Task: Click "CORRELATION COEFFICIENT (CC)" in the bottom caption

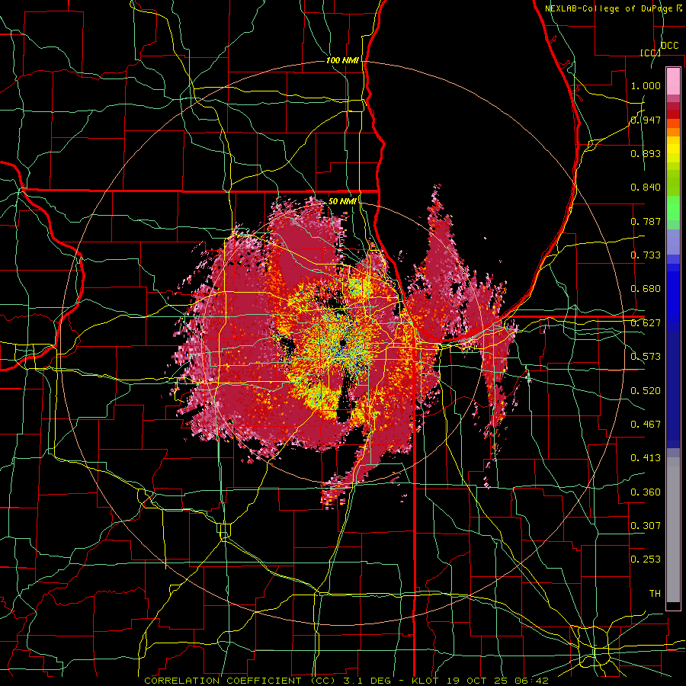Action: [240, 681]
